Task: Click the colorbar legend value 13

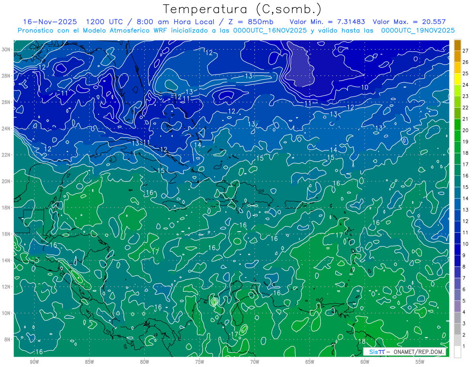Action: tap(465, 209)
